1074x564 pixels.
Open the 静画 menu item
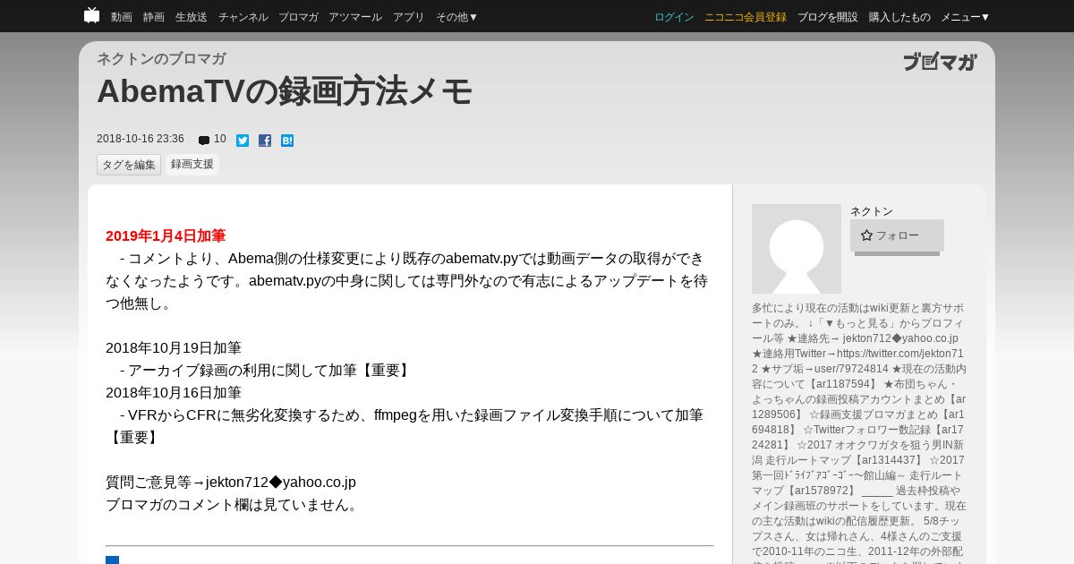coord(154,17)
